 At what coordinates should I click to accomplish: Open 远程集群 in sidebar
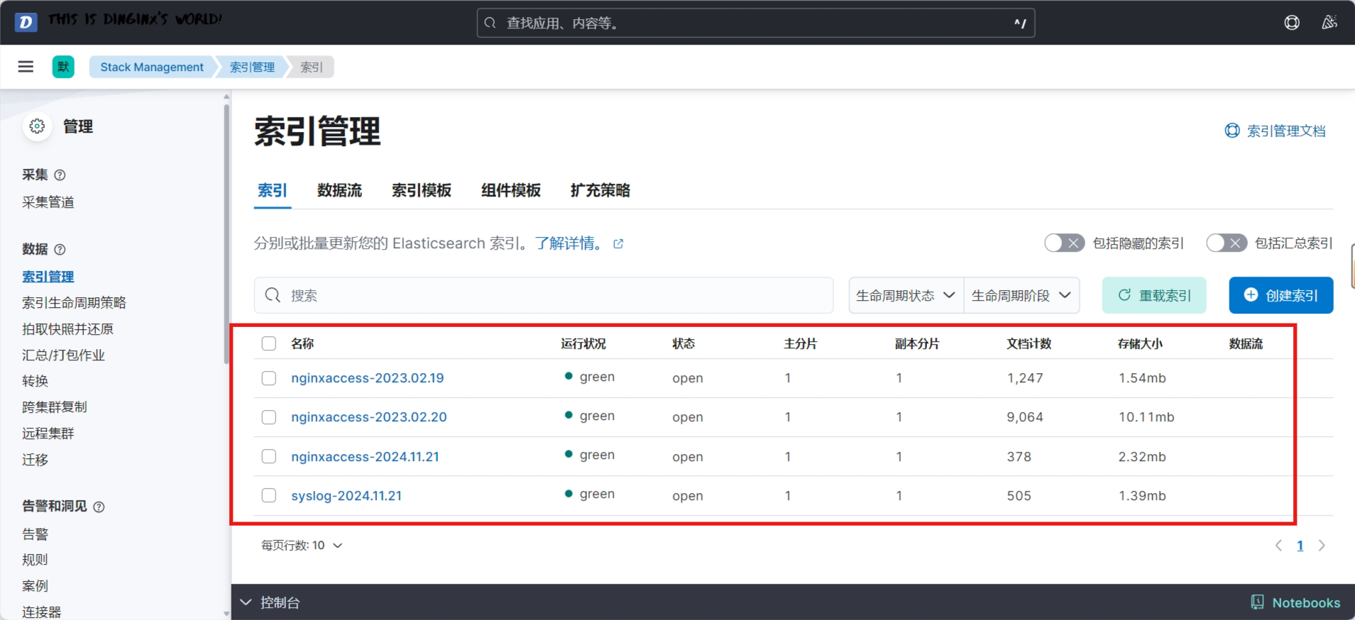tap(48, 433)
